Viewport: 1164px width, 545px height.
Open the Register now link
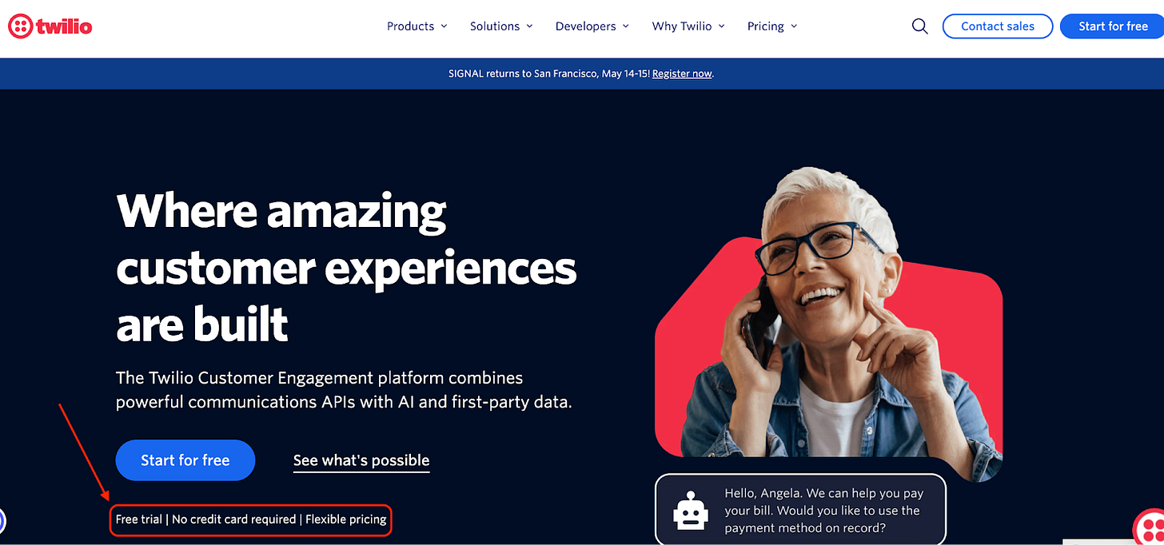point(682,74)
